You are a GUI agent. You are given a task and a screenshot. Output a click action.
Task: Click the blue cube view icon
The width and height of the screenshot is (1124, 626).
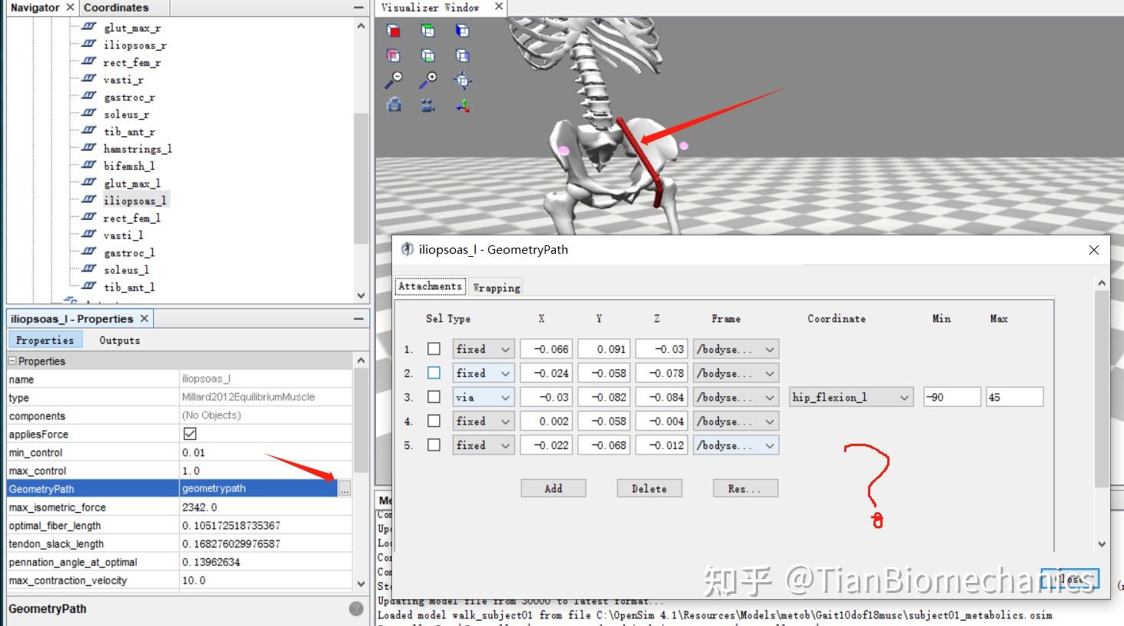[462, 31]
